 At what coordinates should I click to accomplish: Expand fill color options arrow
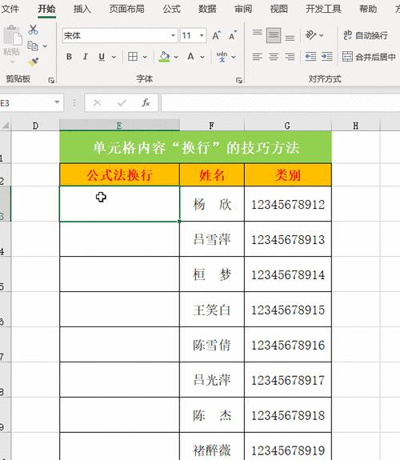pyautogui.click(x=176, y=57)
